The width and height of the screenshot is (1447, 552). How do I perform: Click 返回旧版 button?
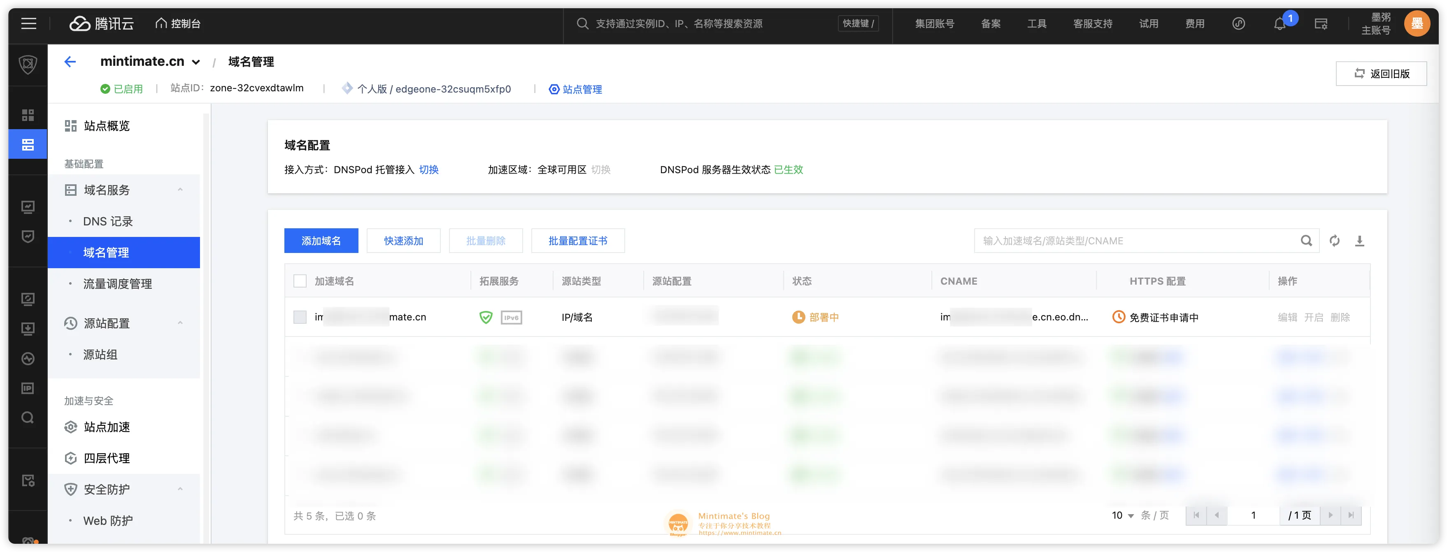click(1381, 74)
